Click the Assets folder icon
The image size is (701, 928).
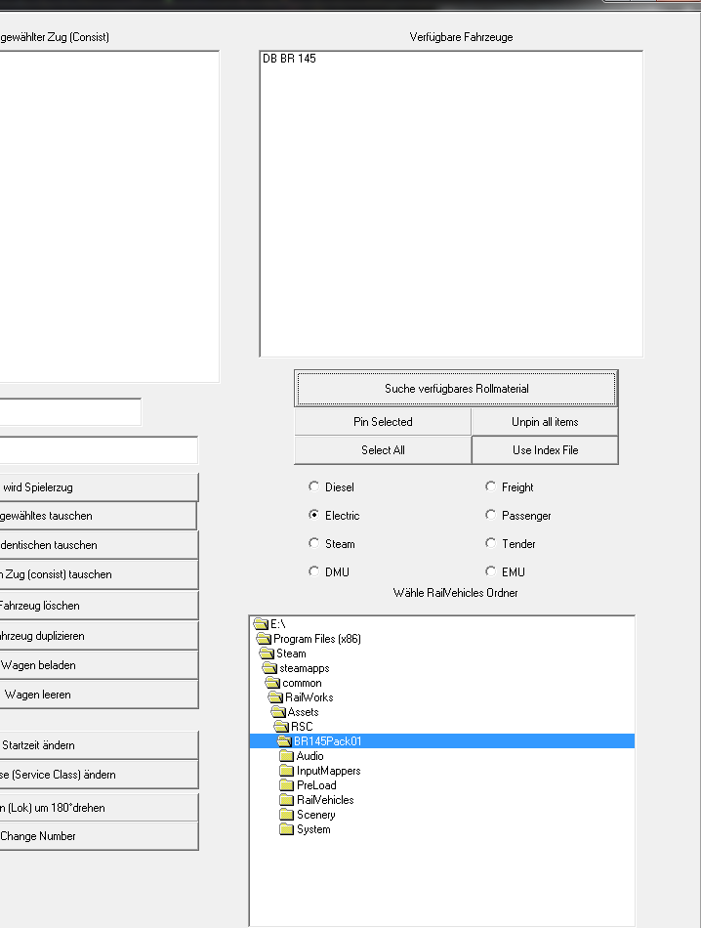point(278,712)
